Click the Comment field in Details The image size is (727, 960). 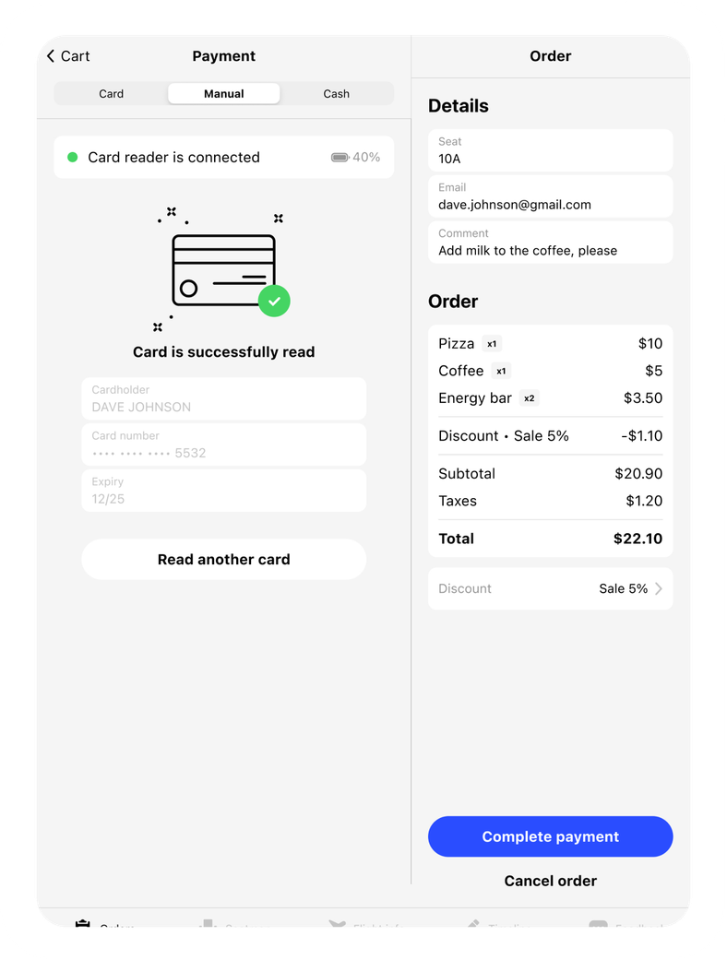[550, 243]
